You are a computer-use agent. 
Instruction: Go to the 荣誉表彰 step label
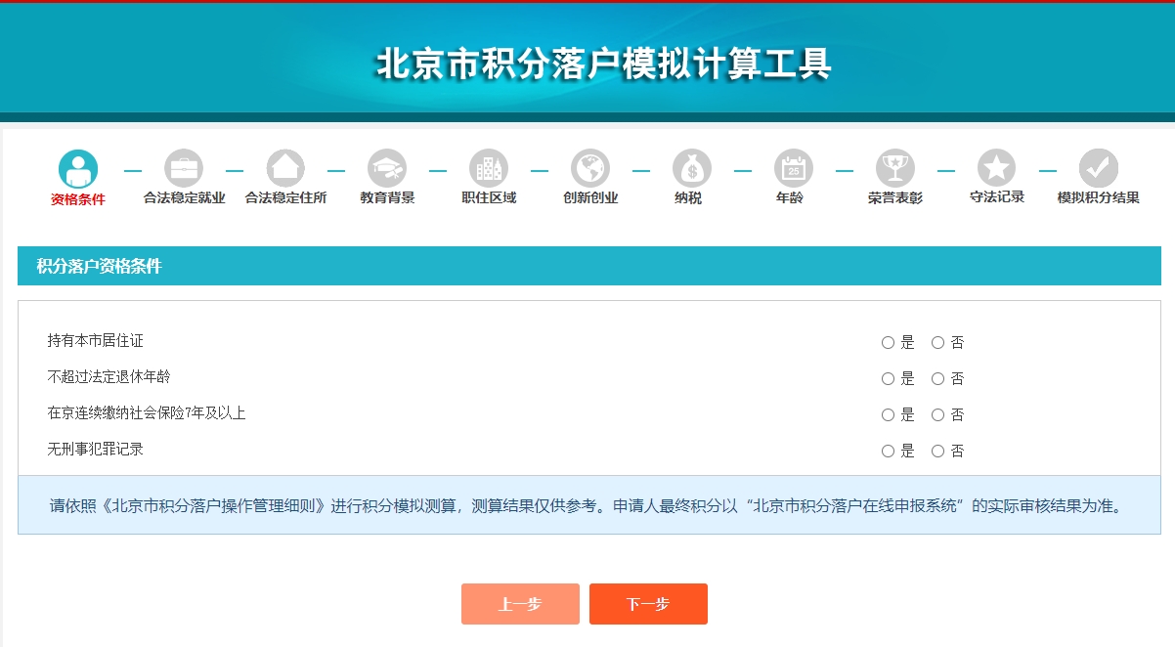tap(895, 198)
